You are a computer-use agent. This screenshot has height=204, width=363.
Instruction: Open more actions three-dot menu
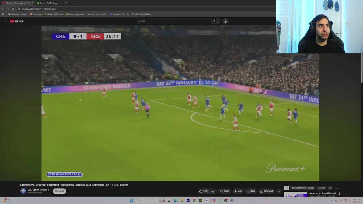278,191
